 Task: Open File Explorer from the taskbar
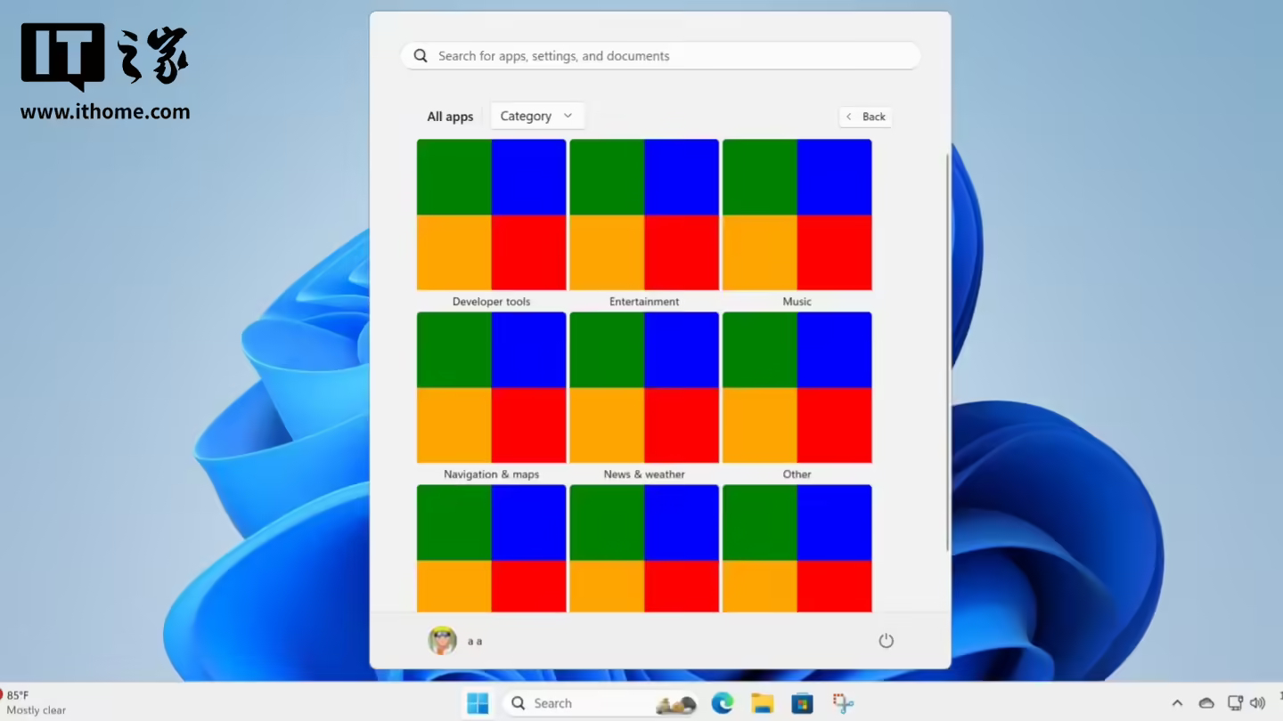coord(762,703)
